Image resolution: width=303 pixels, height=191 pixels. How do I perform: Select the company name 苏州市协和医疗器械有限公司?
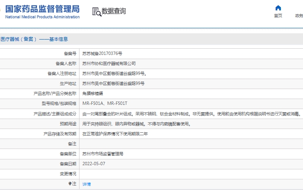[109, 64]
